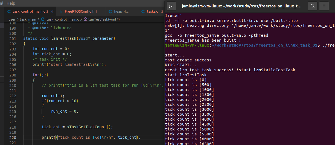Click the 'run_cnt++;' statement
This screenshot has width=335, height=145.
[53, 96]
